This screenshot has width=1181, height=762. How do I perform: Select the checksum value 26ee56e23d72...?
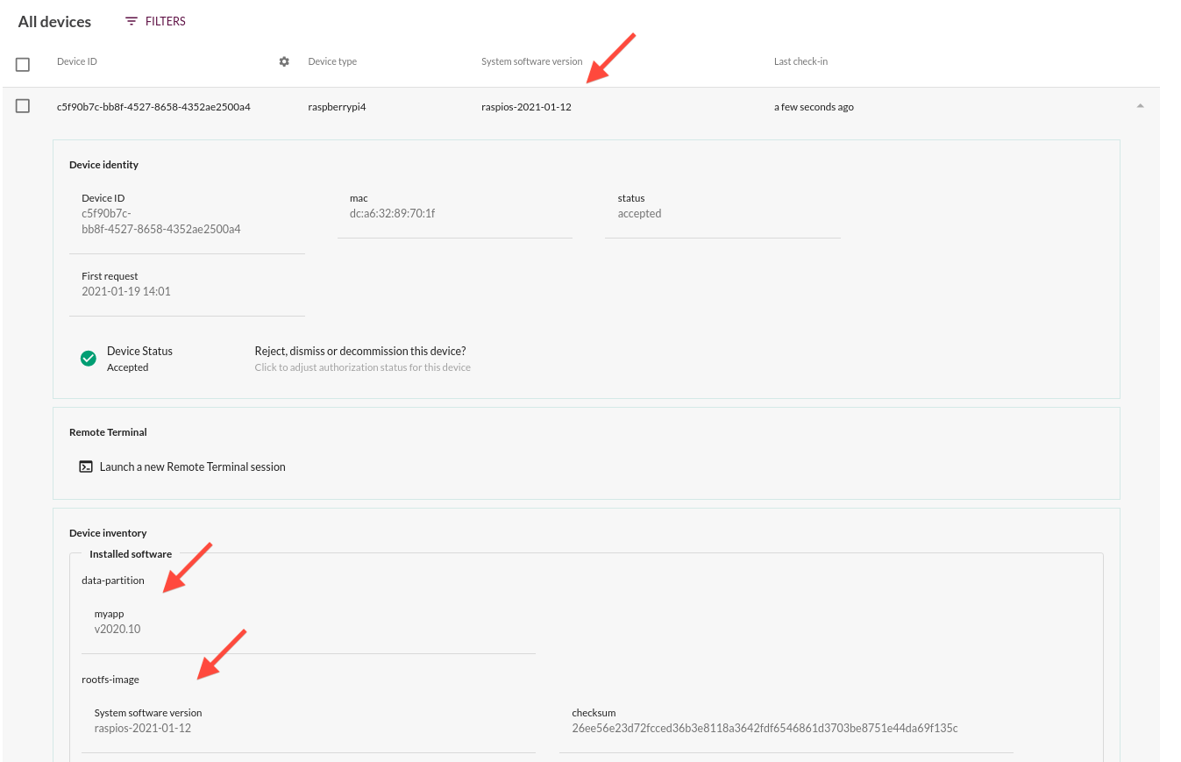765,728
